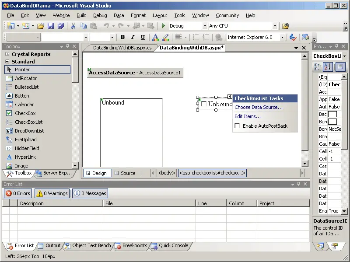Click the Cut scissors icon
Viewport: 350px width, 262px height.
click(73, 26)
